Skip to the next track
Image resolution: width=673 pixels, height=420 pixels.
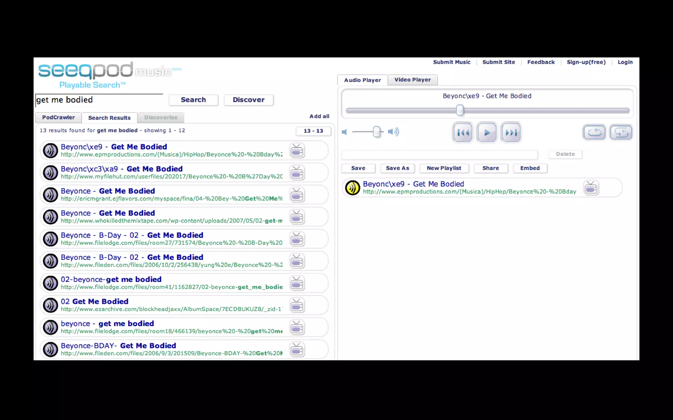pos(511,133)
